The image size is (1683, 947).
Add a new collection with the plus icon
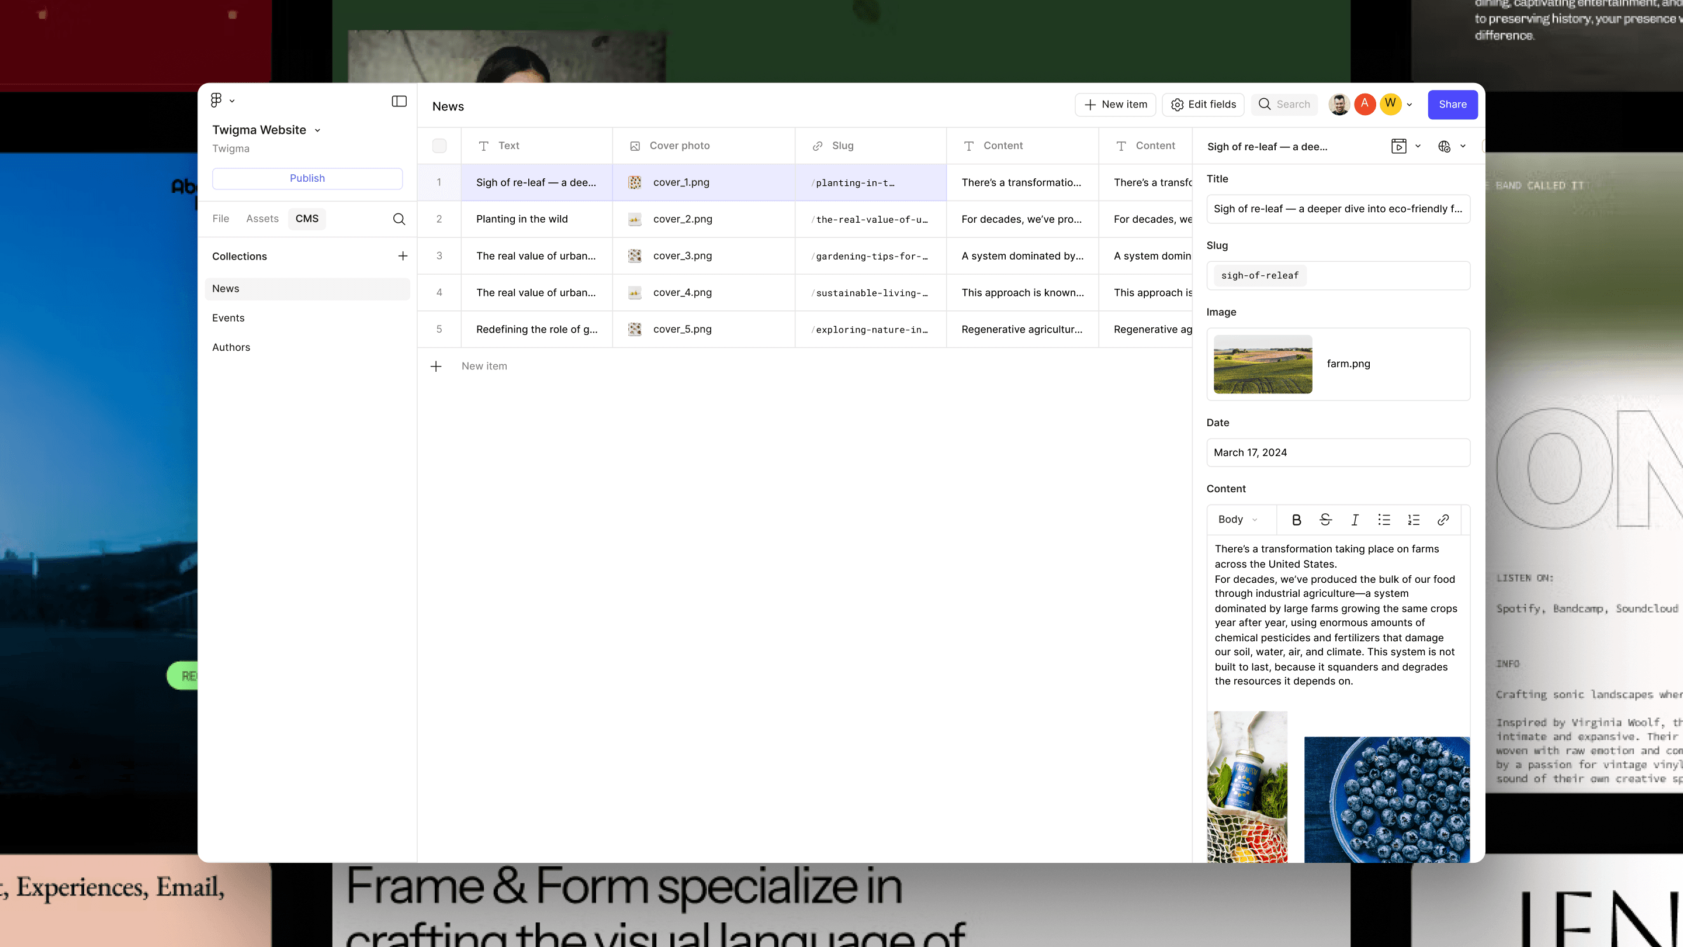click(403, 256)
